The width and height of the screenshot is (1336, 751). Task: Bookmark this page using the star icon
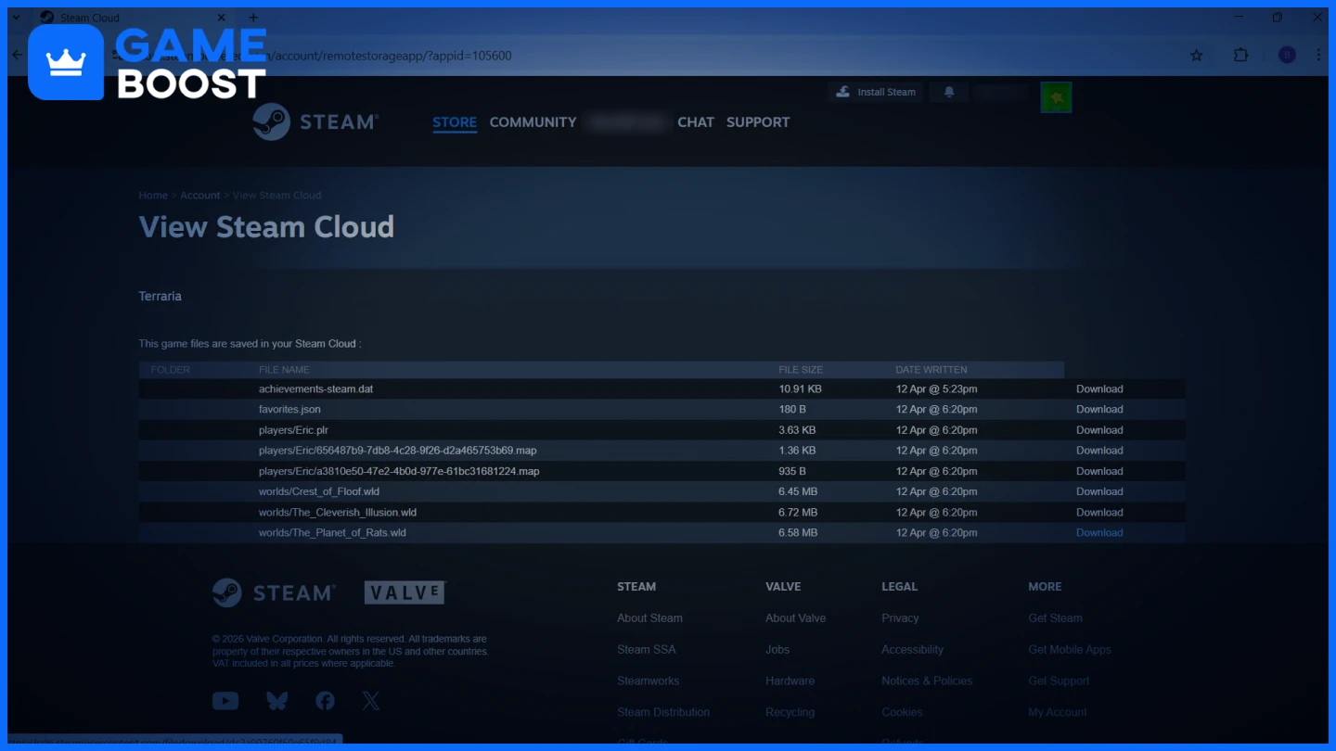pos(1196,55)
